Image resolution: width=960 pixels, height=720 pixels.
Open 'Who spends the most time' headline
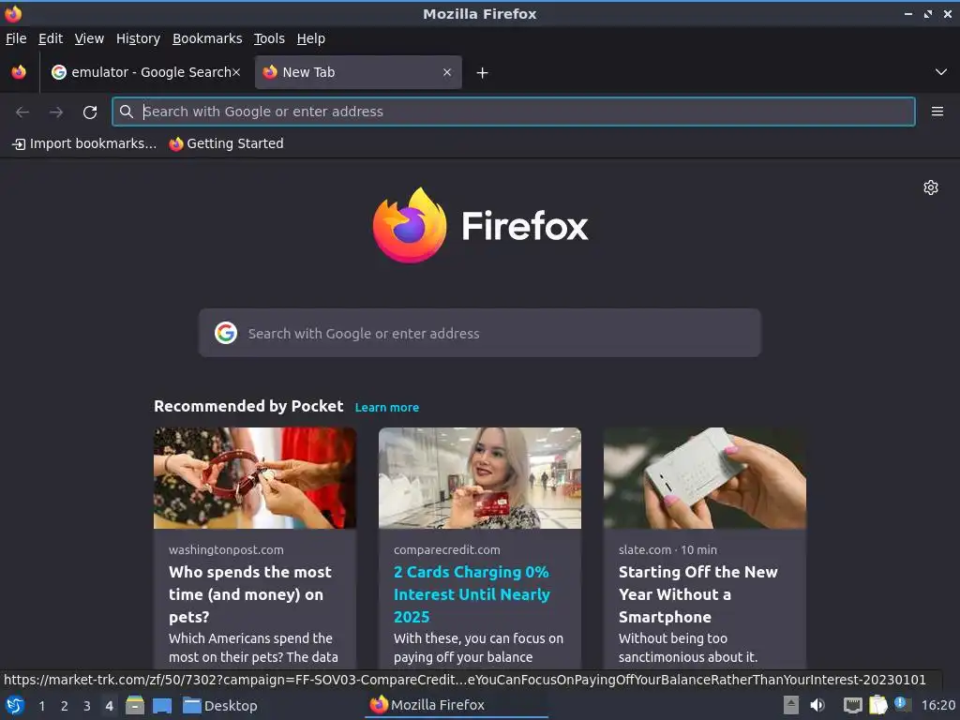click(x=250, y=594)
